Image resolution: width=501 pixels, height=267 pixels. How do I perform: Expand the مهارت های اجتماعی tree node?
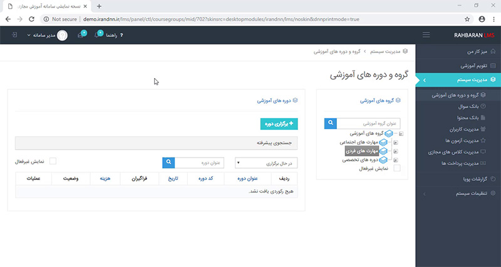[x=395, y=142]
